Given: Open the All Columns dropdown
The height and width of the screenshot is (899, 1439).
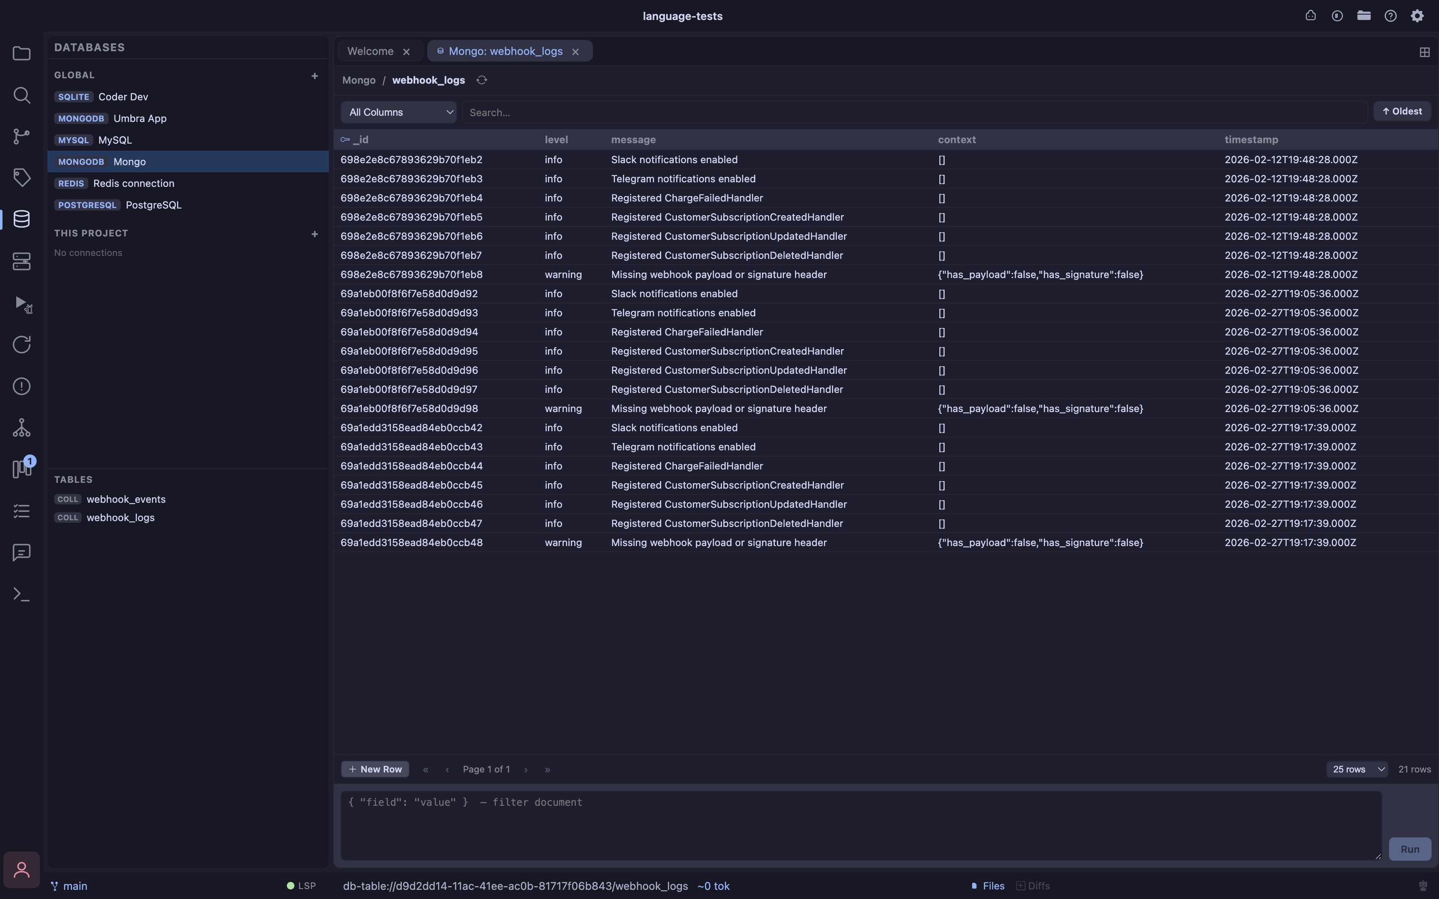Looking at the screenshot, I should coord(398,112).
